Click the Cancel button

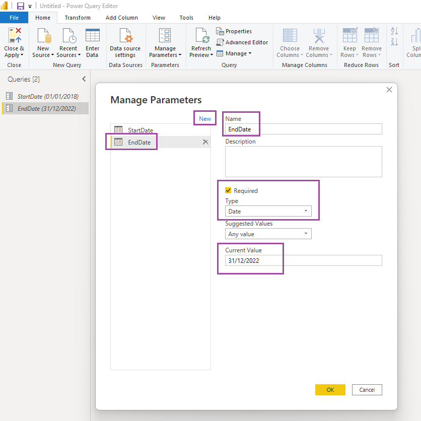367,390
